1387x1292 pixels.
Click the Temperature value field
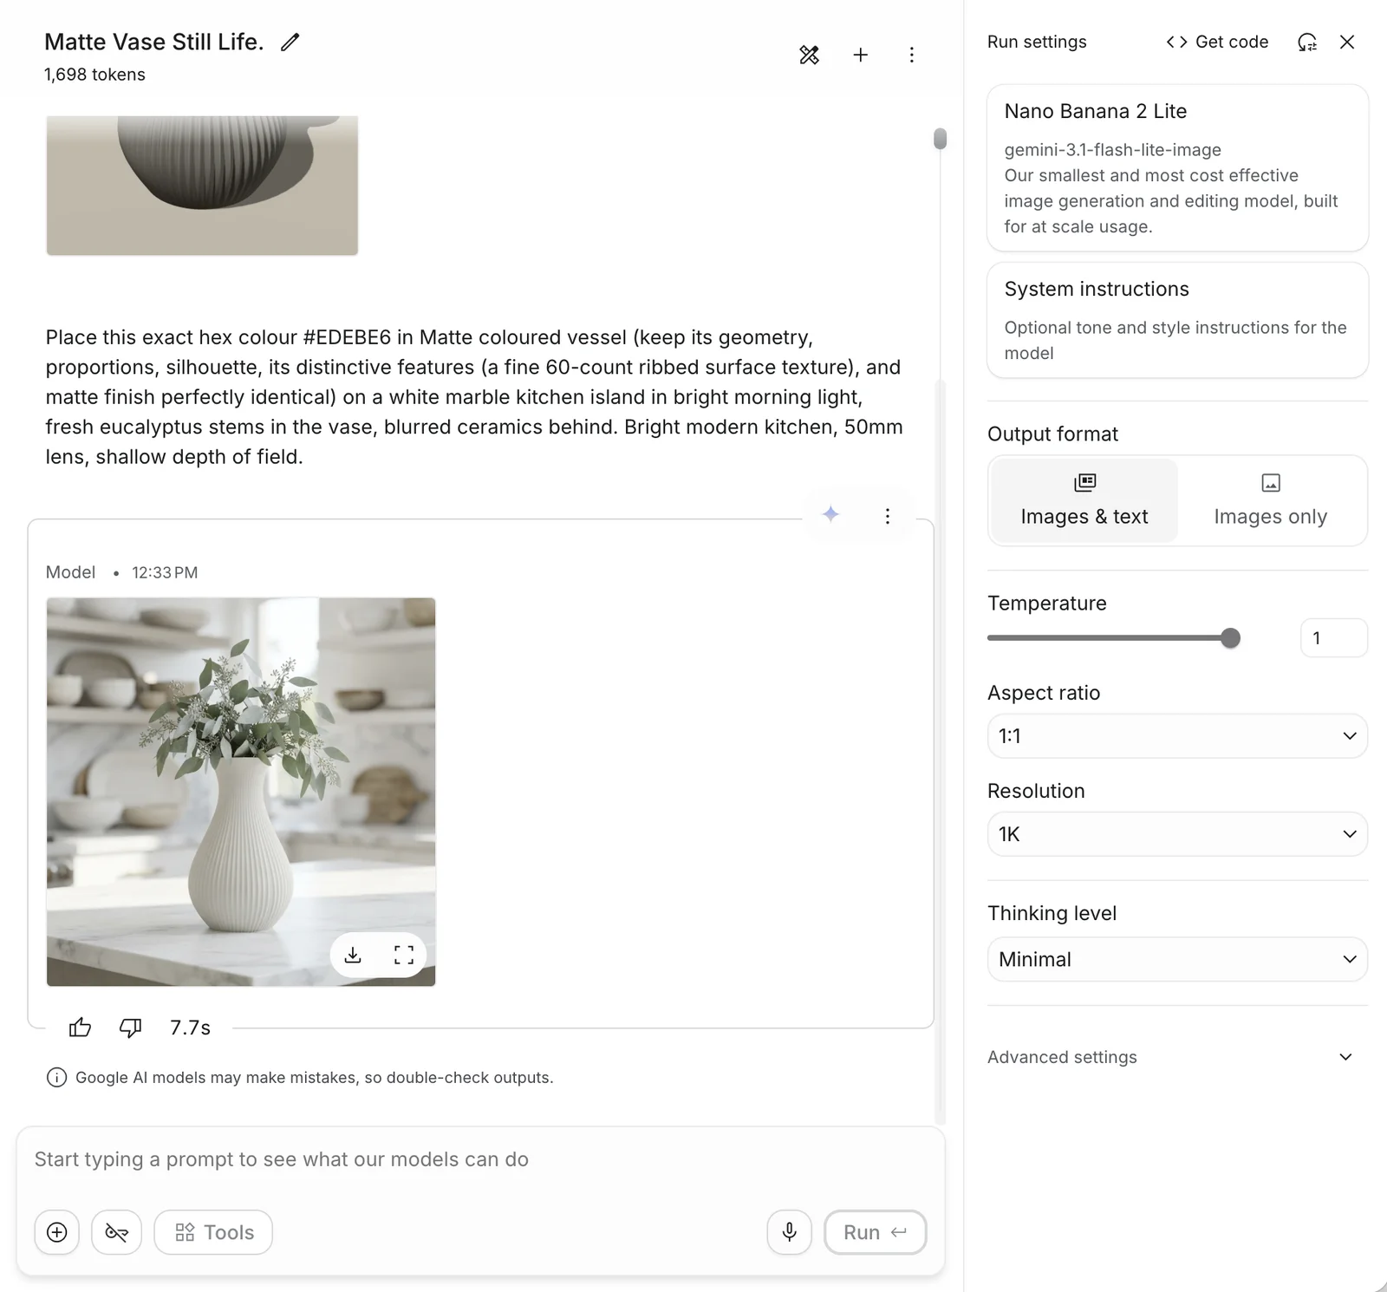1333,638
